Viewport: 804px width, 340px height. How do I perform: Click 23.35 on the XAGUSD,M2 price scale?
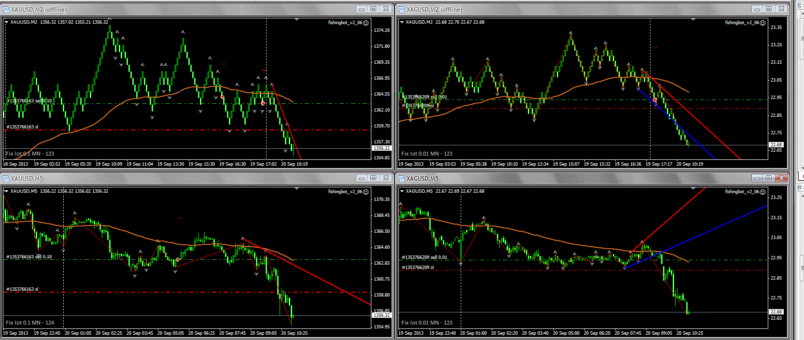pos(776,28)
